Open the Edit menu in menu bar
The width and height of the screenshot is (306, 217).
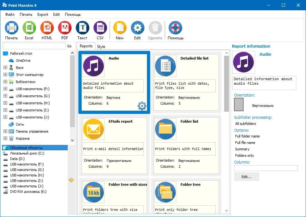click(56, 14)
